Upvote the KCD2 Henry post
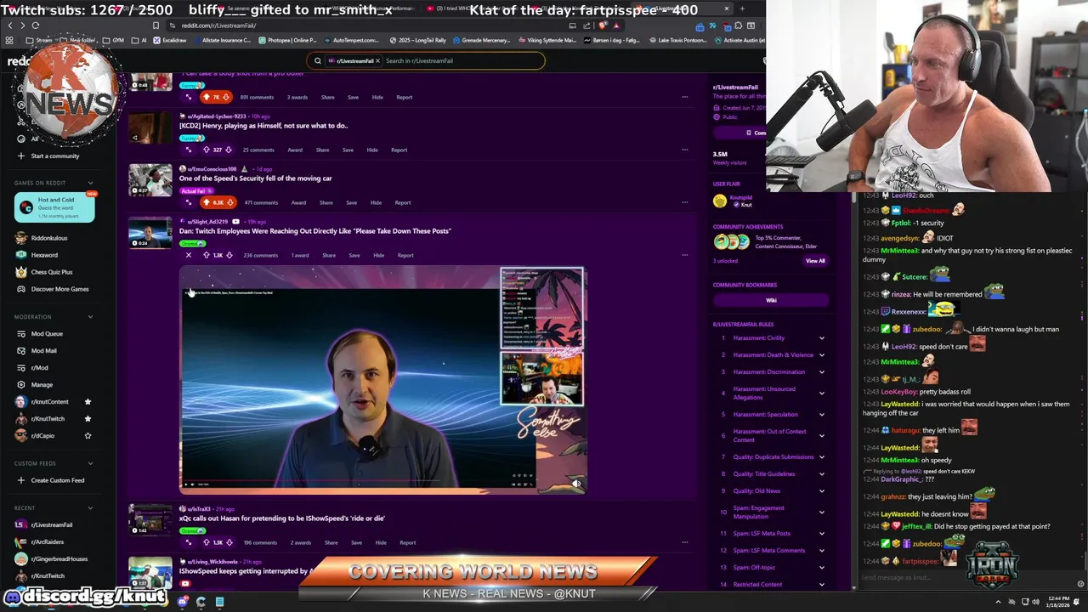 [x=206, y=150]
